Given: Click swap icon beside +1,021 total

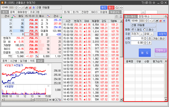Looking at the screenshot, I should coord(37,56).
